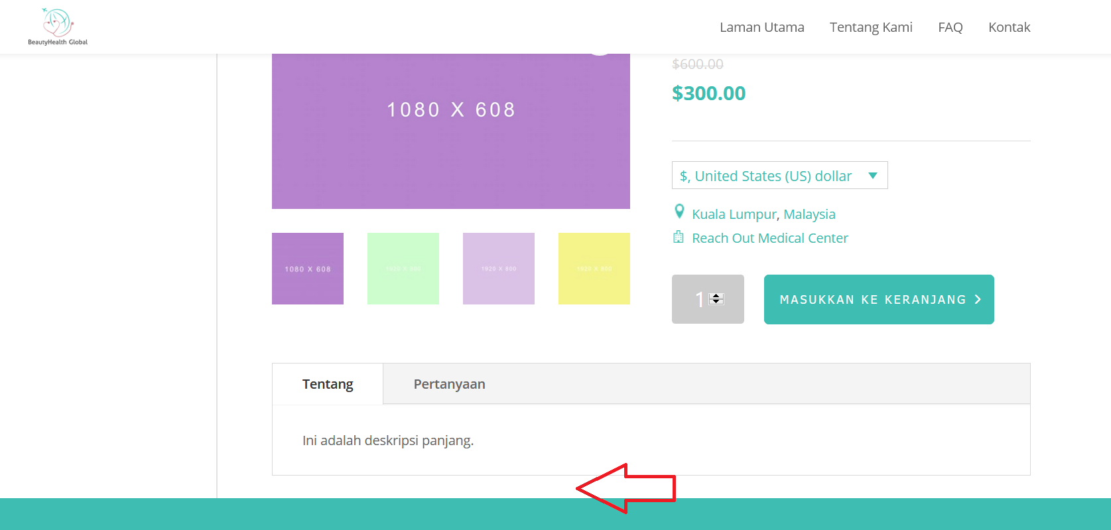The height and width of the screenshot is (530, 1111).
Task: Click the location pin icon
Action: [679, 212]
